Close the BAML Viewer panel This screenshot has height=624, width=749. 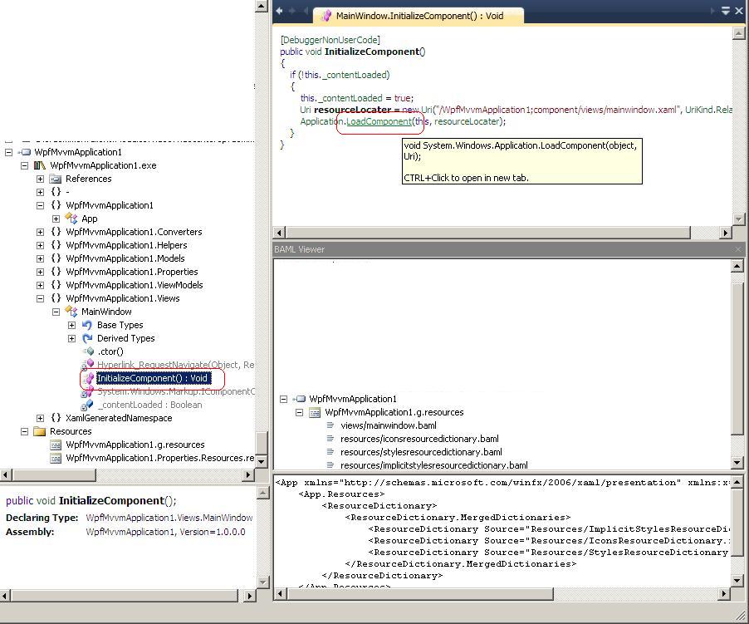(738, 249)
